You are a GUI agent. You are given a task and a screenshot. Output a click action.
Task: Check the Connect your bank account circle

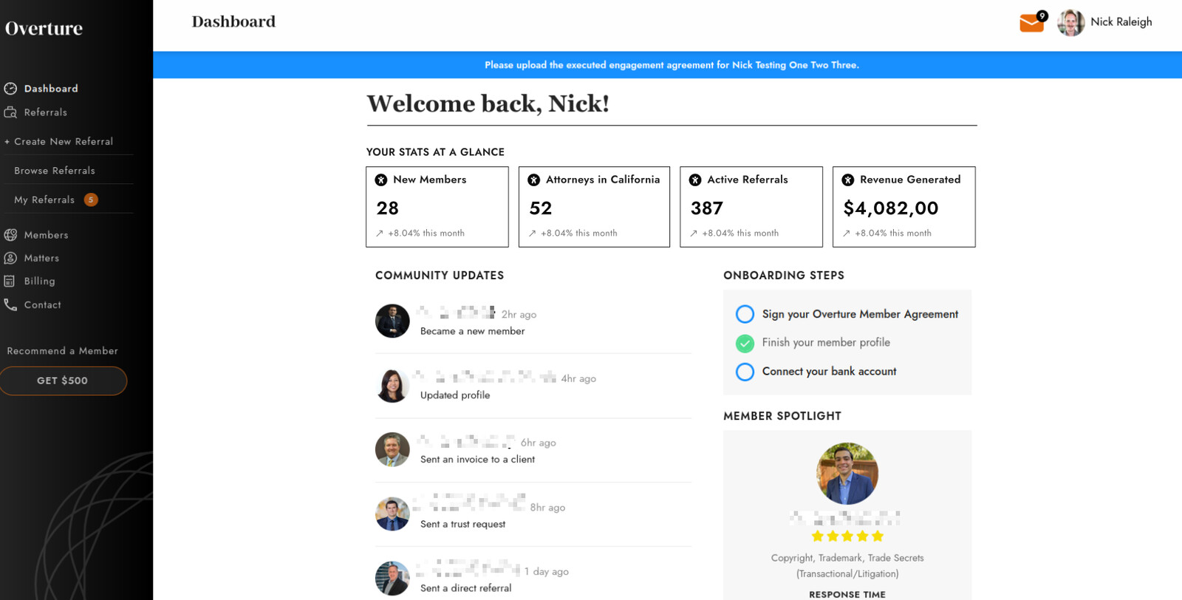pyautogui.click(x=745, y=372)
